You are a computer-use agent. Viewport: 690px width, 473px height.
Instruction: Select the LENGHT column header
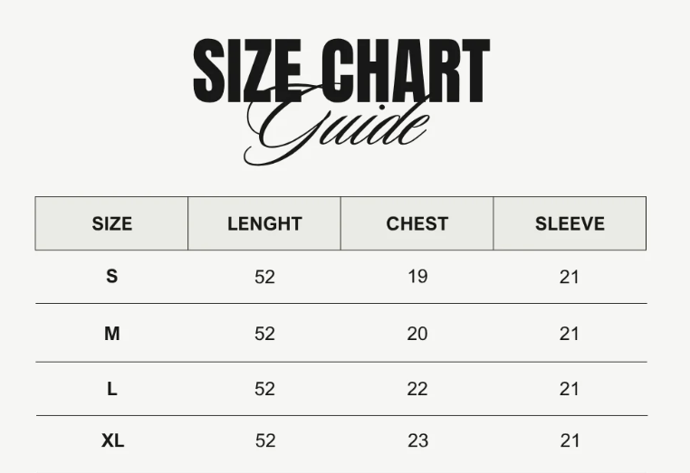(264, 223)
